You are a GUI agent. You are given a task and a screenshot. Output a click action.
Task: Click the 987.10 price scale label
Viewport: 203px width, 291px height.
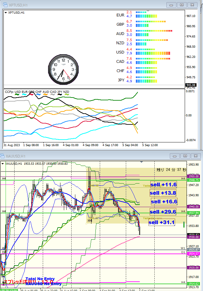click(x=191, y=16)
